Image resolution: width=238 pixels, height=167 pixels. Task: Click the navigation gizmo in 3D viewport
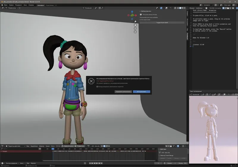tap(132, 15)
